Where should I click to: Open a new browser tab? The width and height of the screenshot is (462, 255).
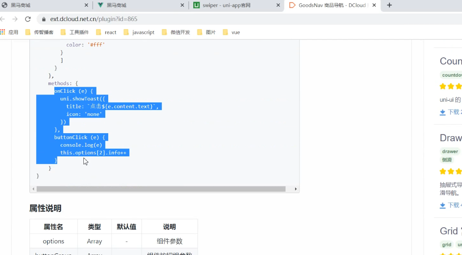[x=389, y=5]
